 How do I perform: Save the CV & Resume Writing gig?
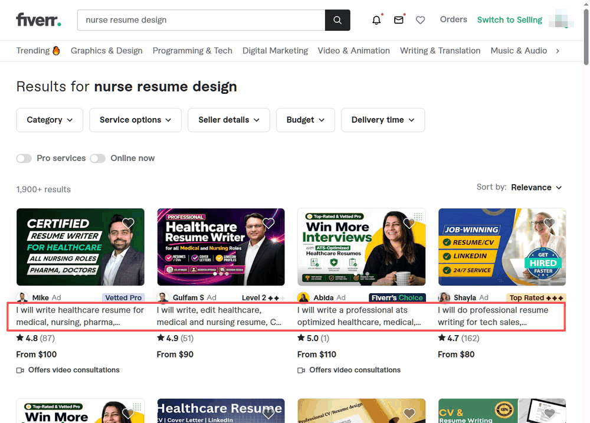coord(550,413)
